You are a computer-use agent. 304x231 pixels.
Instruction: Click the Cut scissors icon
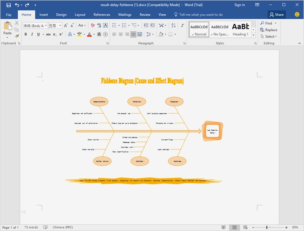(x=17, y=23)
